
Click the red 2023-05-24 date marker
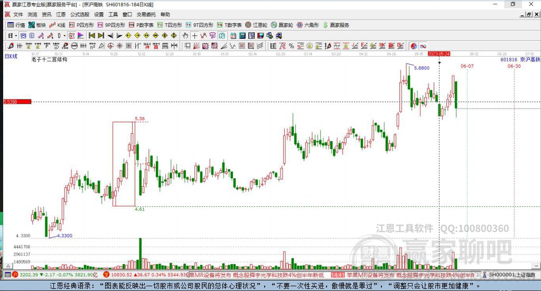point(439,54)
